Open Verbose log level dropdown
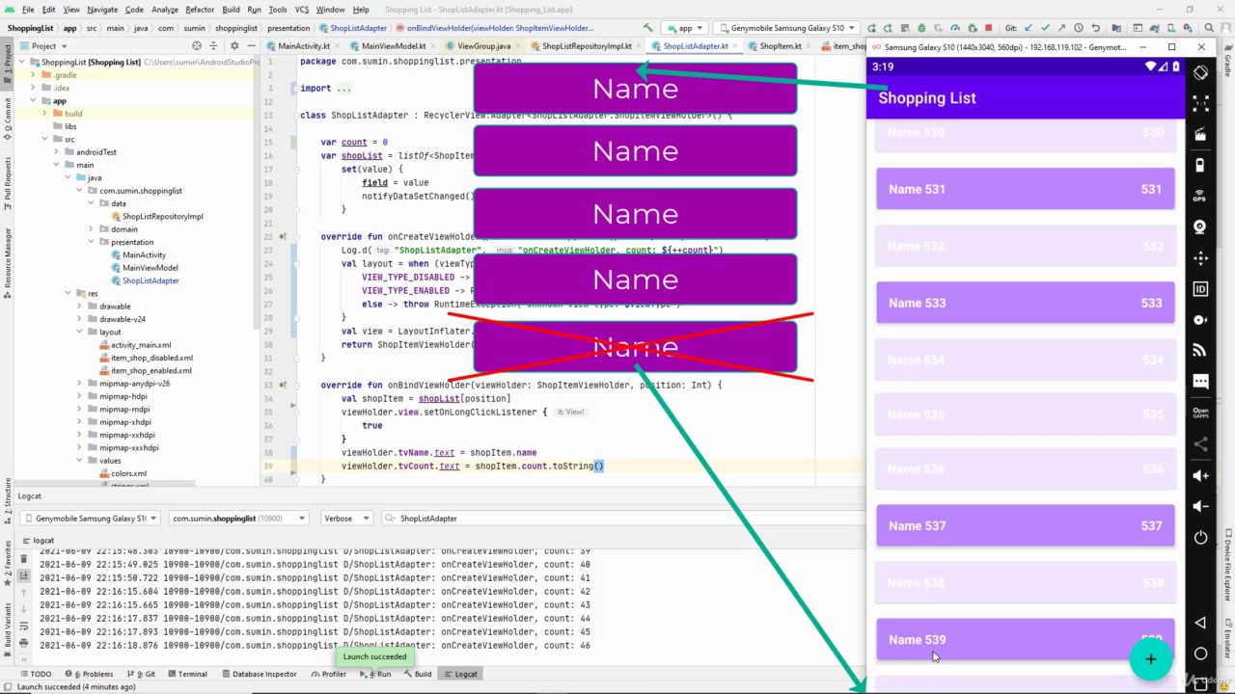 tap(347, 519)
